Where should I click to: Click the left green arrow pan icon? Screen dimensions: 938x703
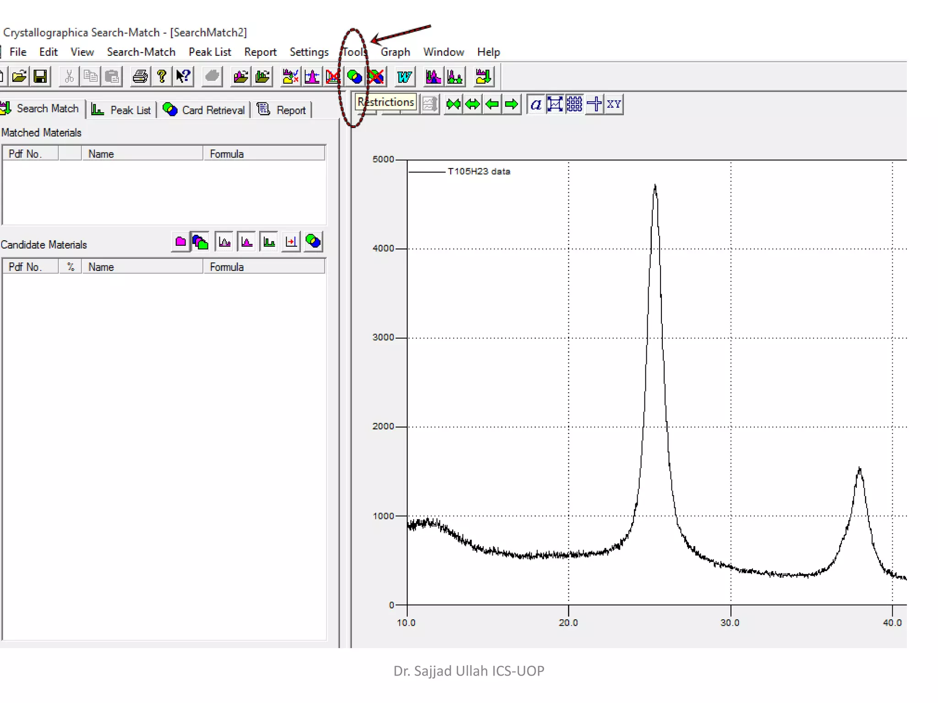(492, 104)
